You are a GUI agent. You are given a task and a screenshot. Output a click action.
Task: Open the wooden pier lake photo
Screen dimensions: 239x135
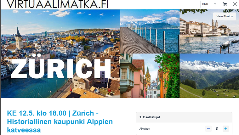[150, 31]
